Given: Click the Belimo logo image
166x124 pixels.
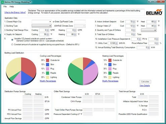Looking at the screenshot, I should pyautogui.click(x=154, y=12).
